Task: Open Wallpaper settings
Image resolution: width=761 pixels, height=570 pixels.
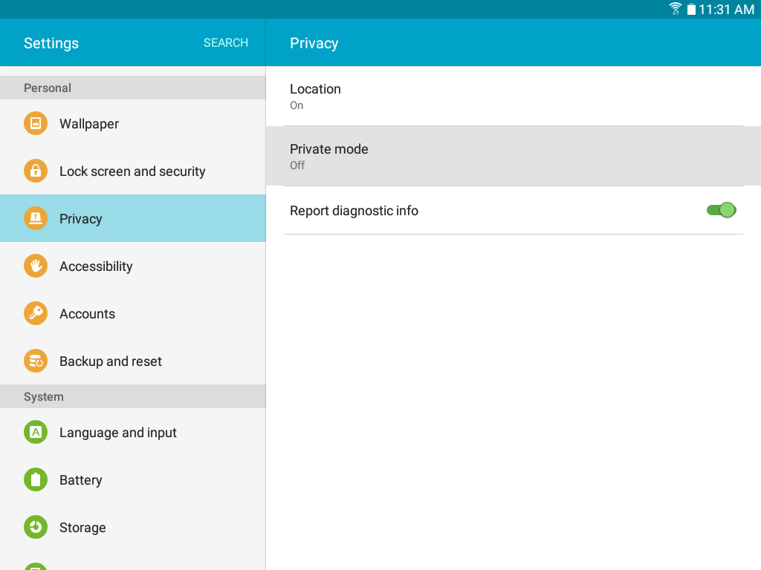Action: click(133, 124)
